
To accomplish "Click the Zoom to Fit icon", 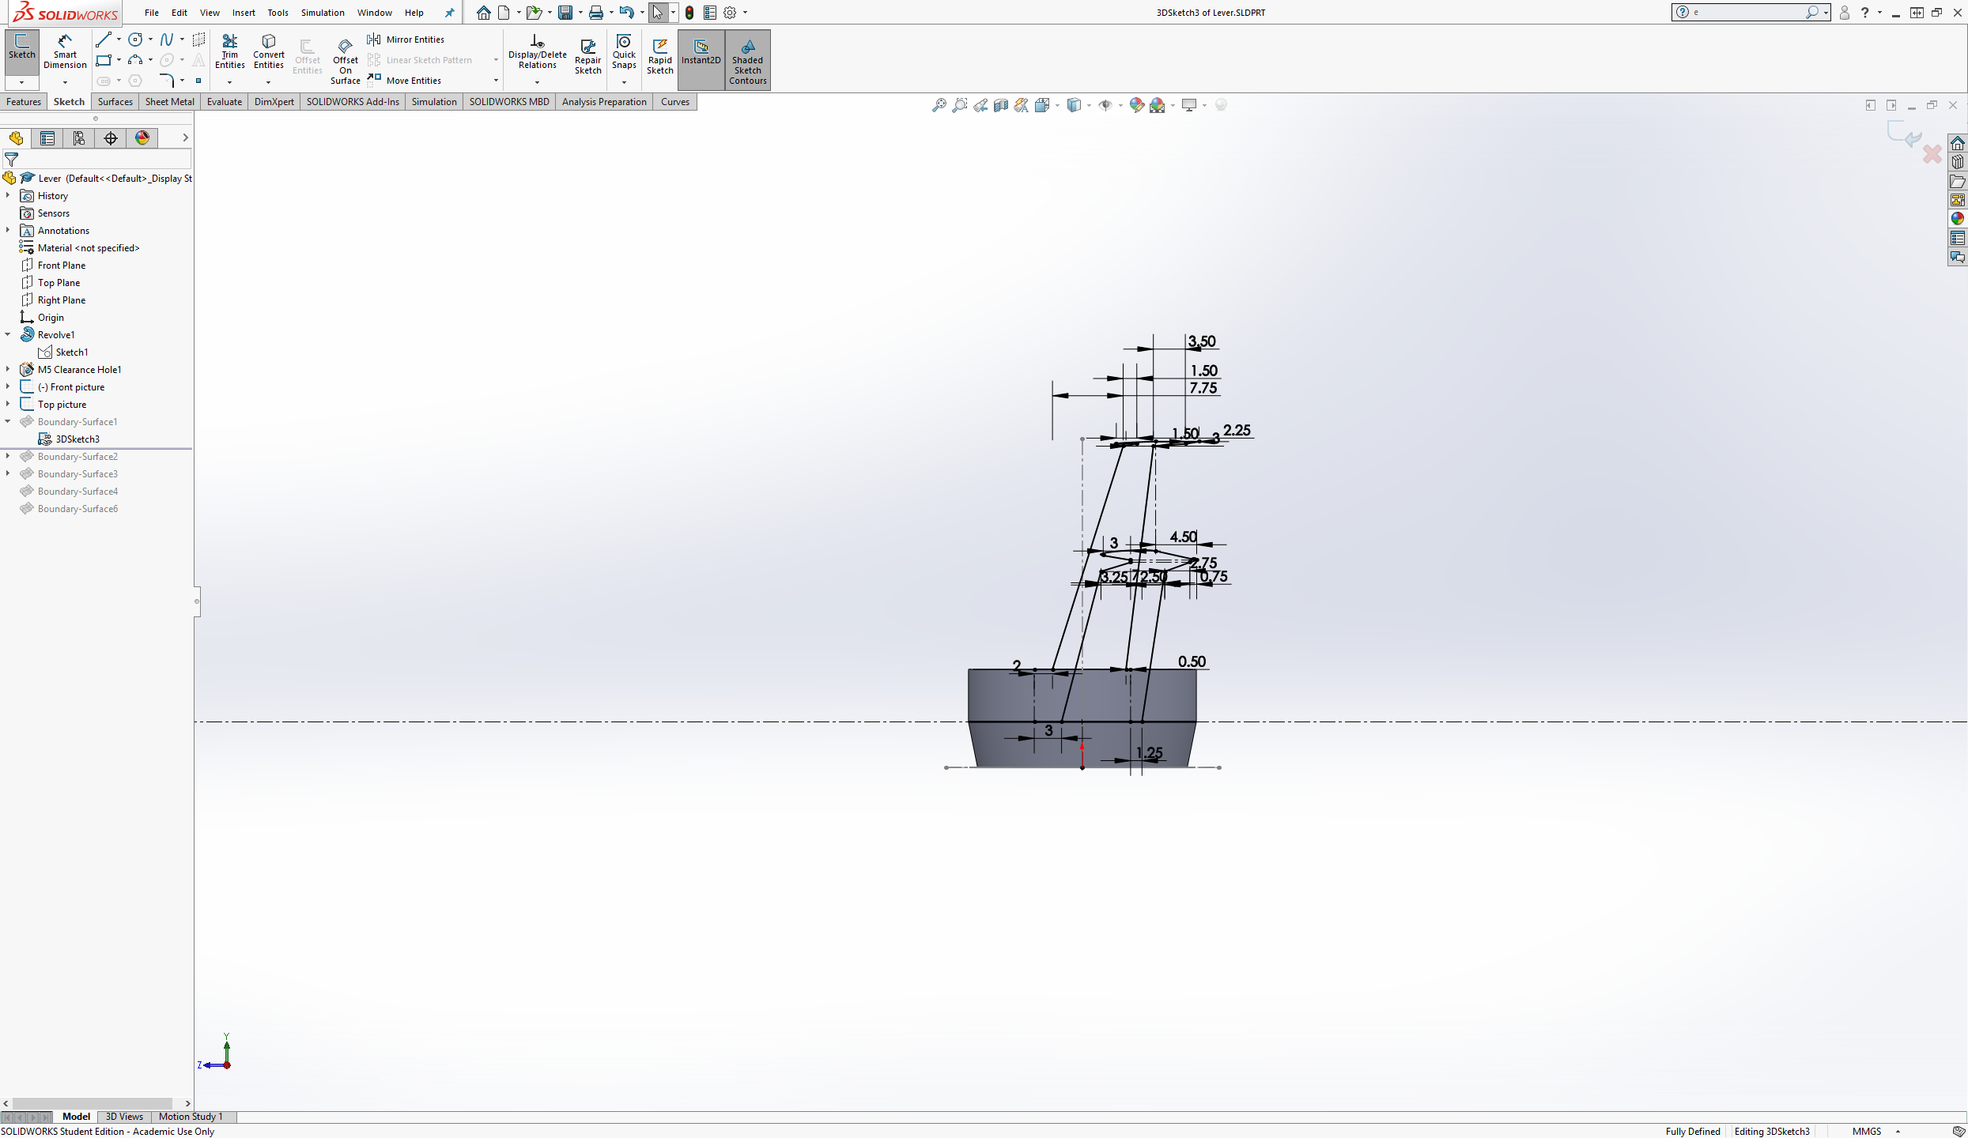I will click(939, 105).
